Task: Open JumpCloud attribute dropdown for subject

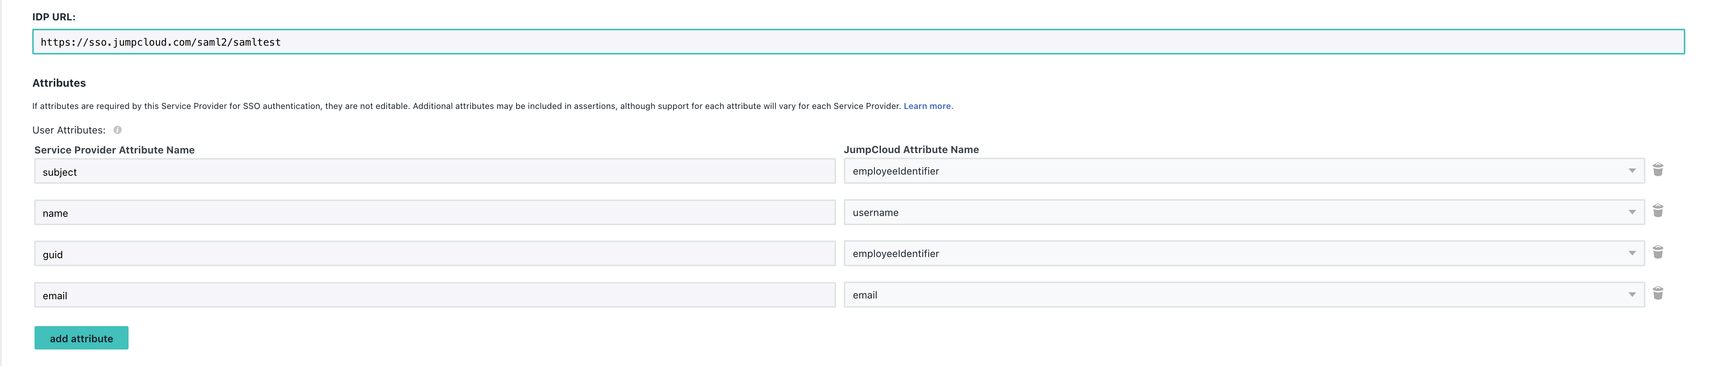Action: tap(1244, 171)
